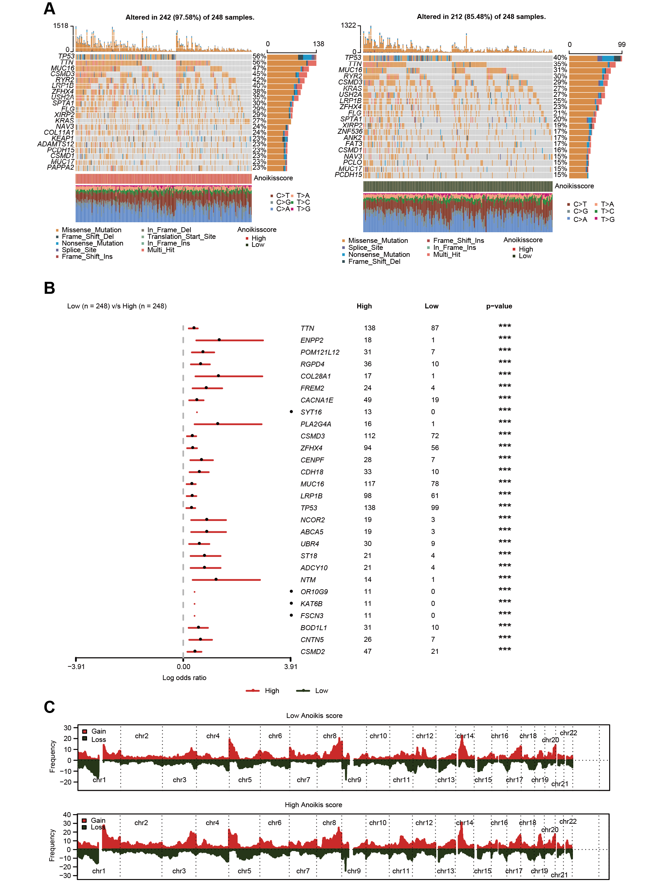
Task: Click the 'Altered in 242 (97.58%)' title
Action: point(190,17)
